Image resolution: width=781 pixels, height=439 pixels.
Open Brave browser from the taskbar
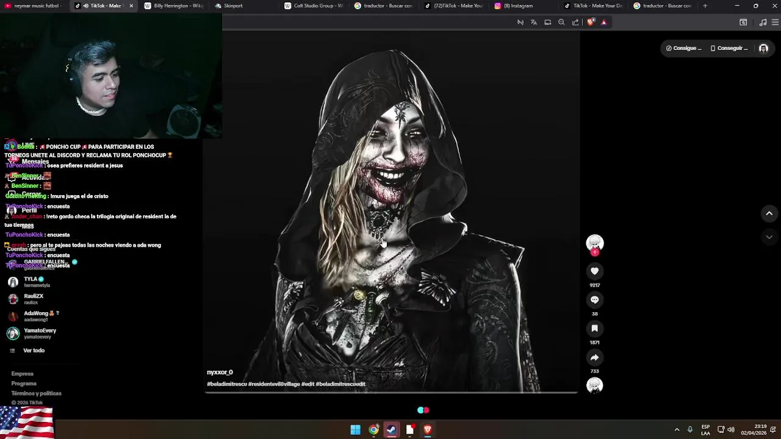coord(428,430)
